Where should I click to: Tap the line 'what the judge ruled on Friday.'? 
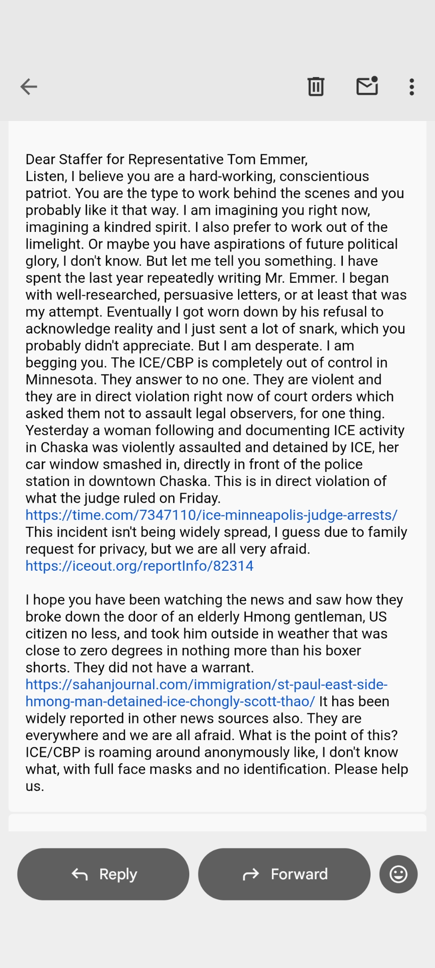click(123, 498)
